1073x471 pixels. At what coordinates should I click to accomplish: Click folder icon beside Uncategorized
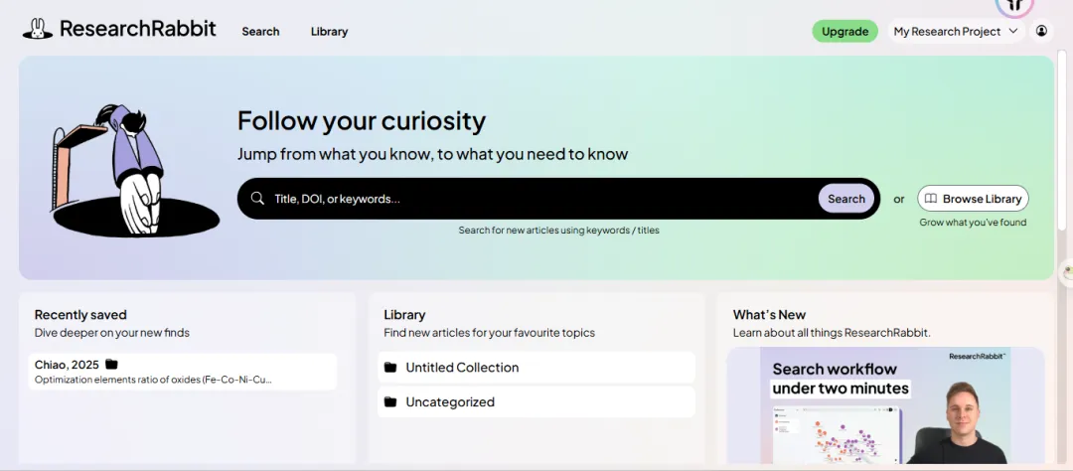(x=390, y=401)
